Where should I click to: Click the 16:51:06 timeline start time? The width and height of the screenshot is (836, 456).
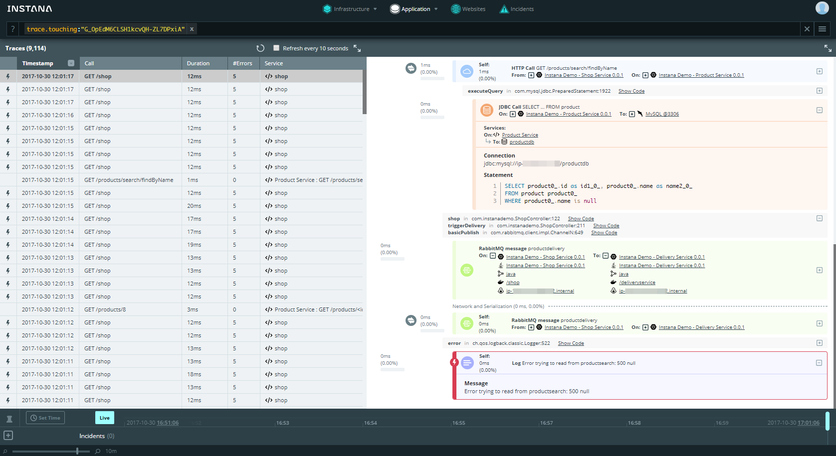pyautogui.click(x=168, y=423)
